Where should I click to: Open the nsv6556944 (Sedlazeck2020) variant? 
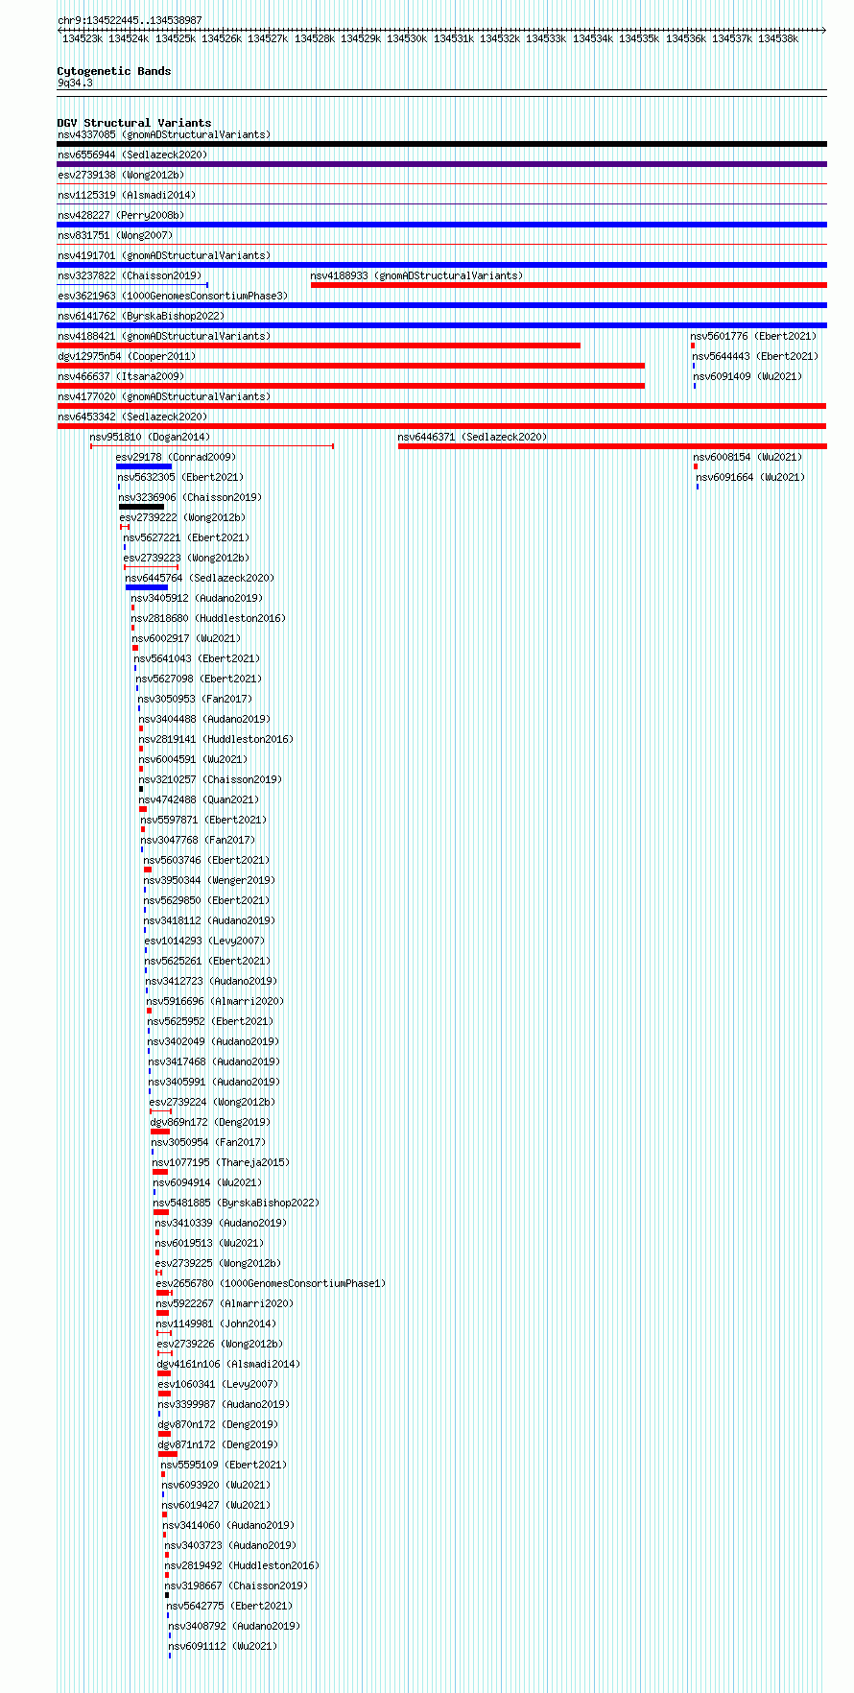click(x=132, y=155)
